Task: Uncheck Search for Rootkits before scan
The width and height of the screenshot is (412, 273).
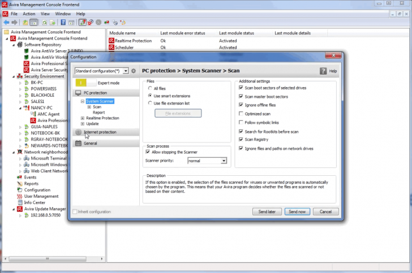Action: tap(241, 131)
